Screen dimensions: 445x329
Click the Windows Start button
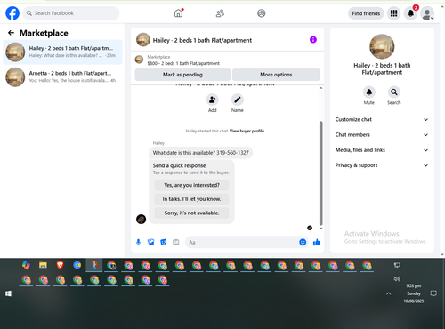8,293
